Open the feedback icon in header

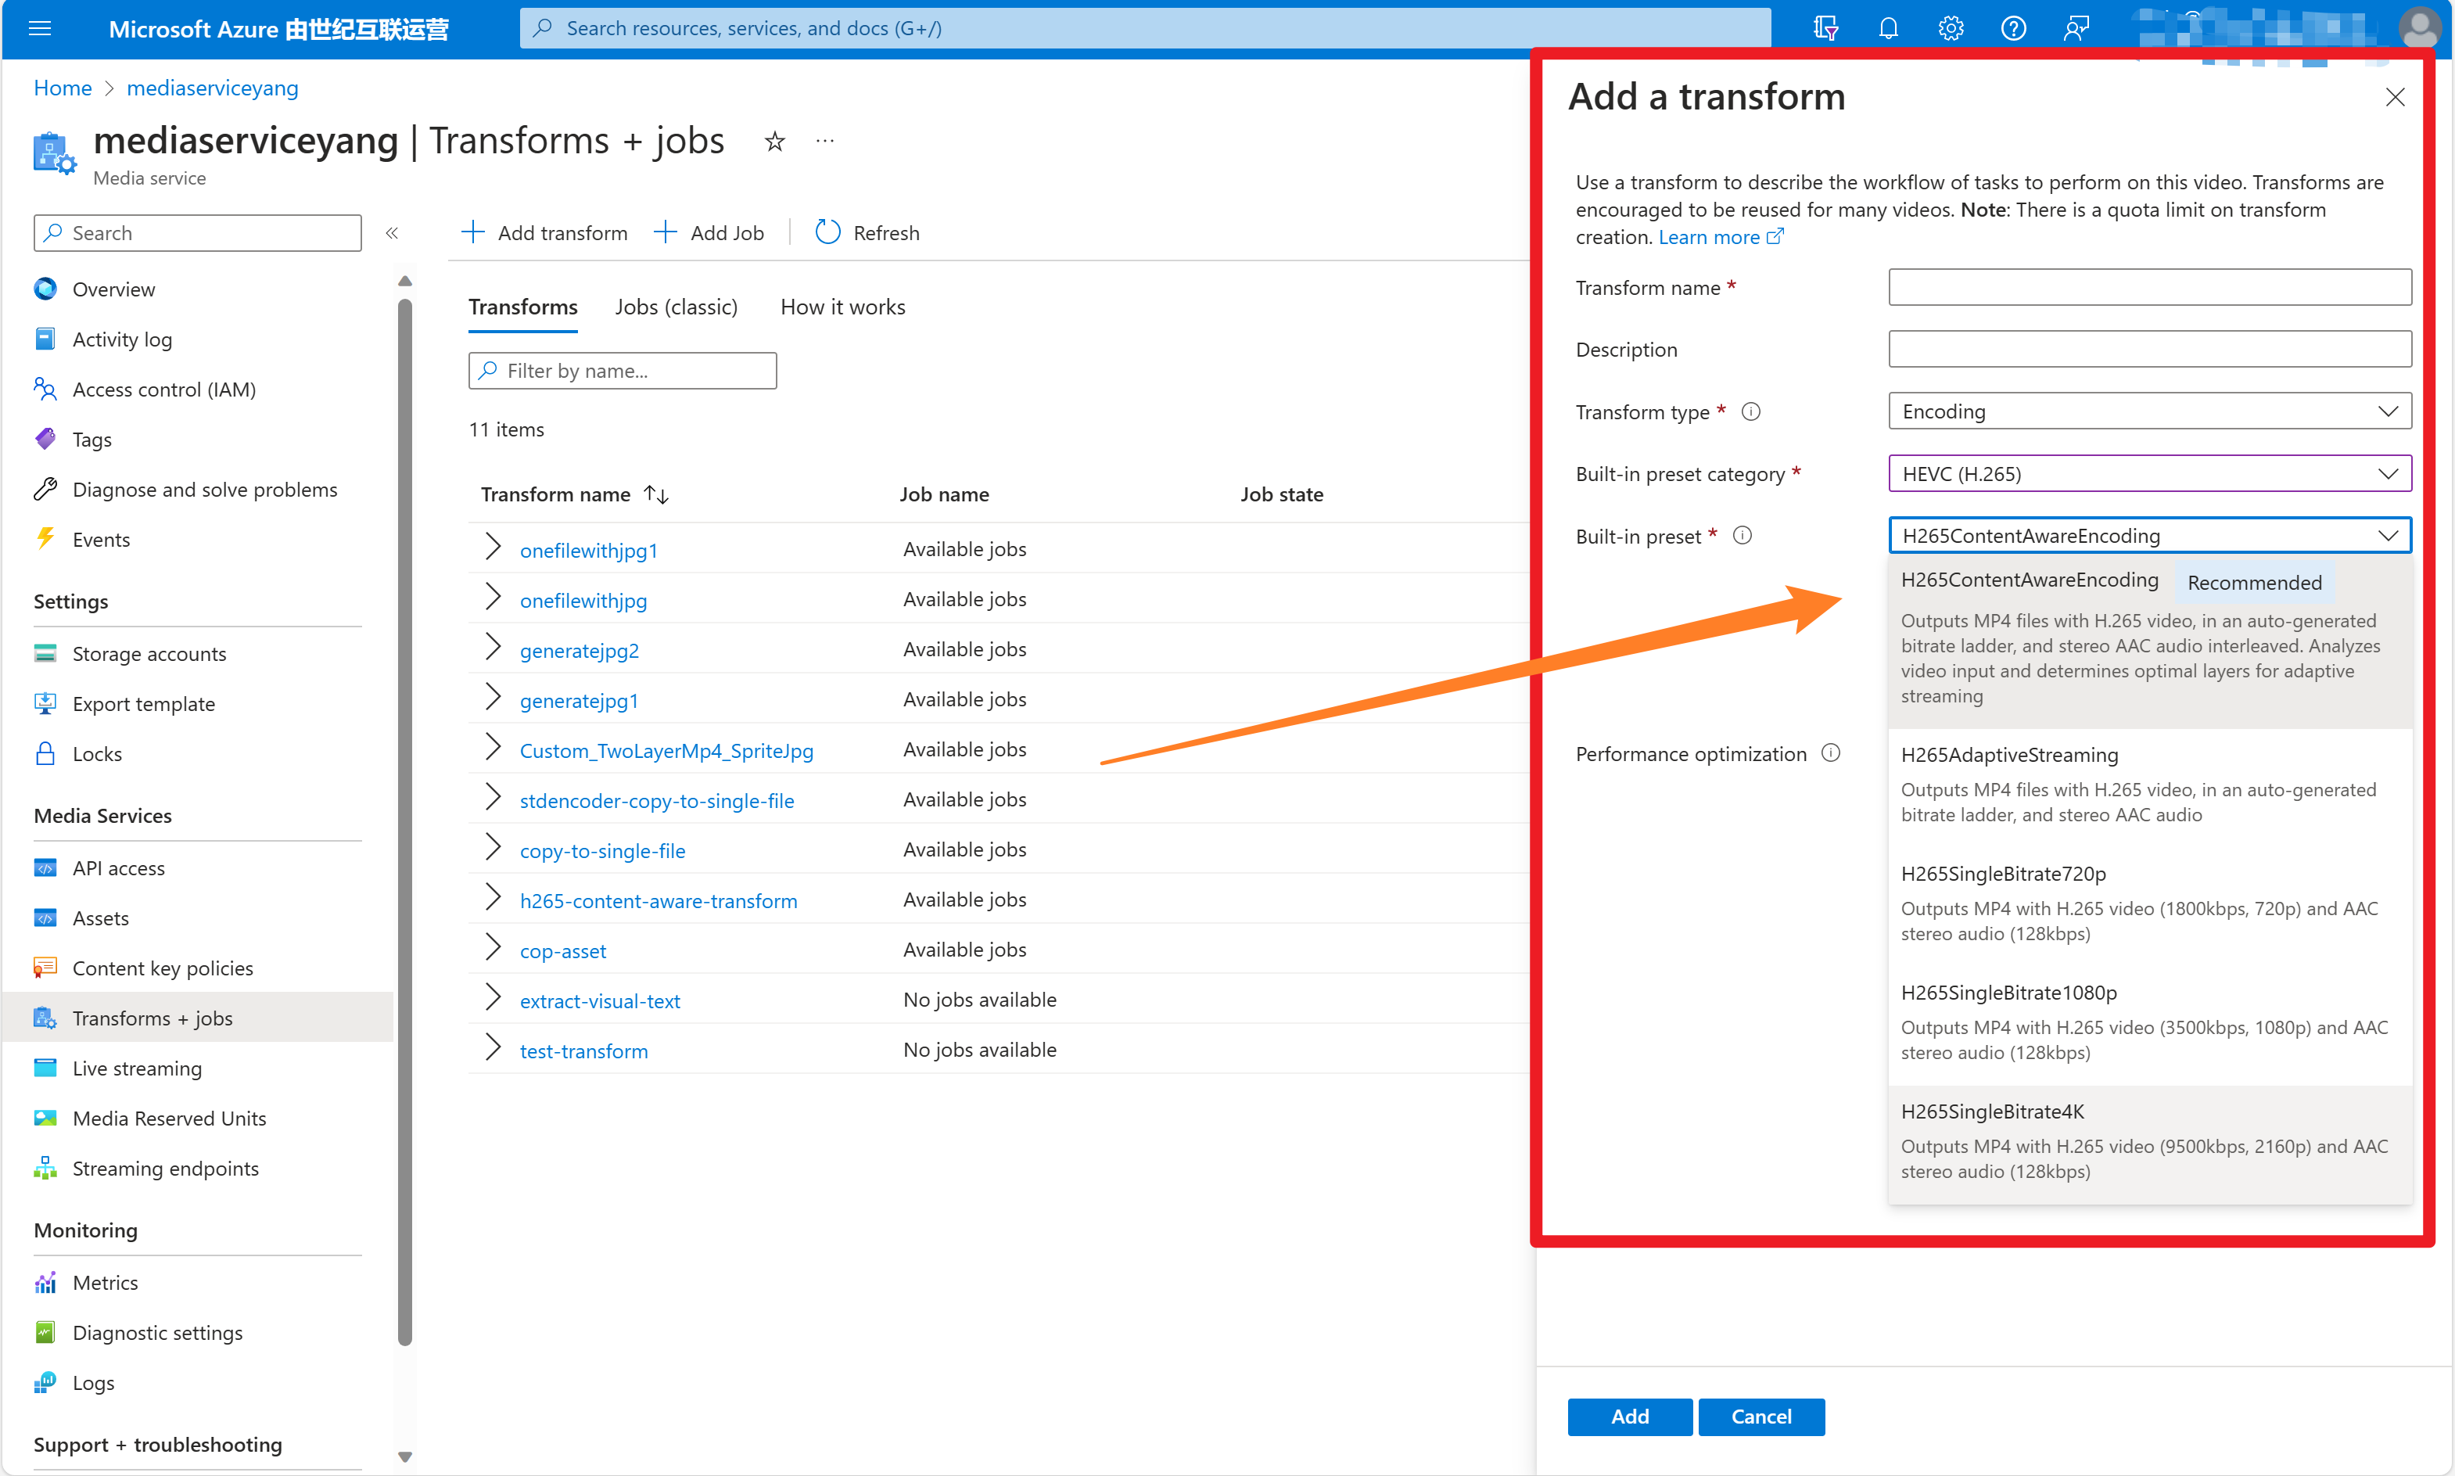point(2075,28)
